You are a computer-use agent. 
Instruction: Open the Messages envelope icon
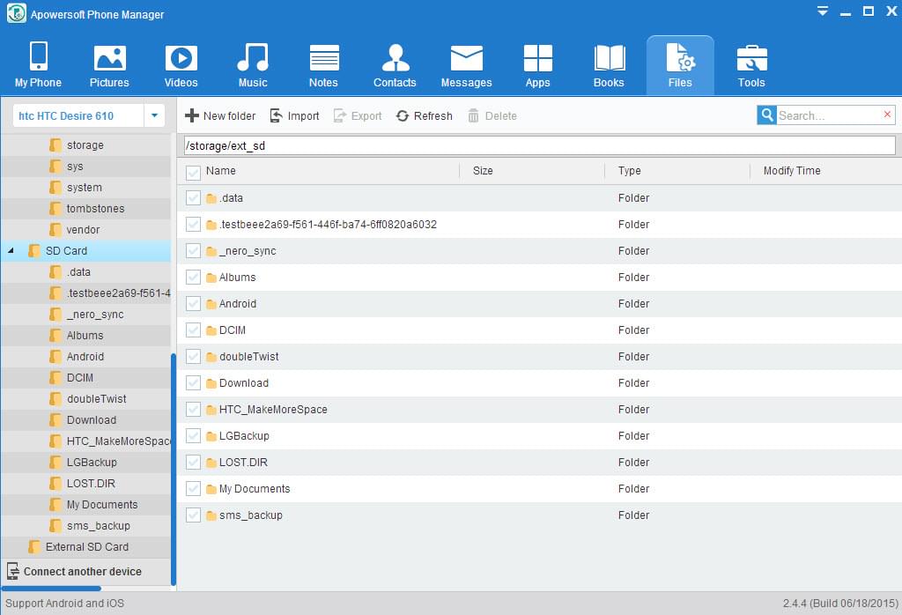[x=466, y=58]
